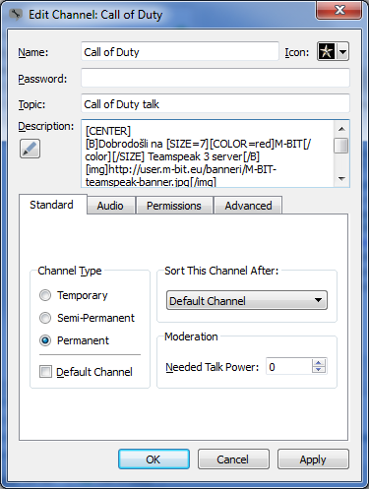Click the Cancel button
This screenshot has width=369, height=489.
point(233,459)
